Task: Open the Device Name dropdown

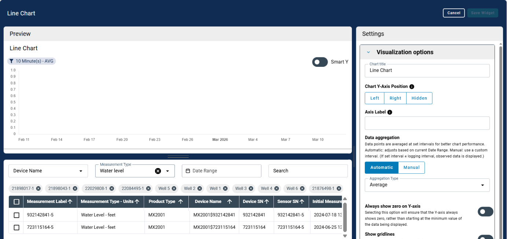Action: click(x=48, y=171)
